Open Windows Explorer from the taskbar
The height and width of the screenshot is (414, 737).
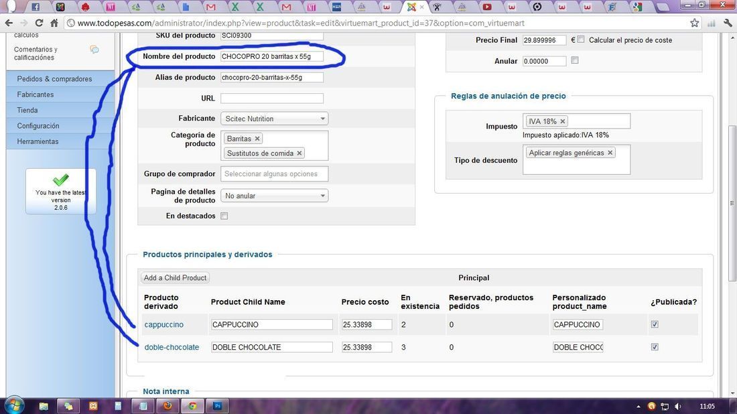click(44, 406)
